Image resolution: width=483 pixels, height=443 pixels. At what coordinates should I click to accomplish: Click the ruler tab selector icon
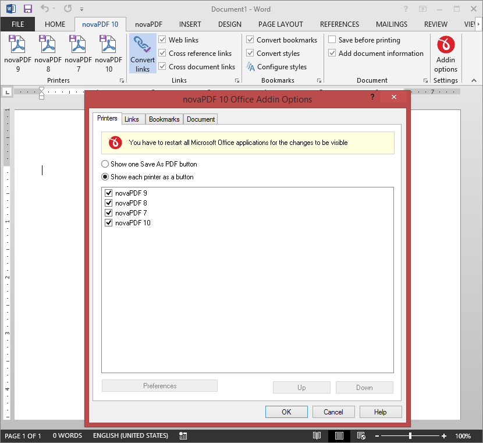coord(8,92)
